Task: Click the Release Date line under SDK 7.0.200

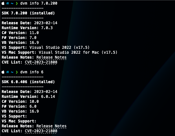Action: (30, 23)
